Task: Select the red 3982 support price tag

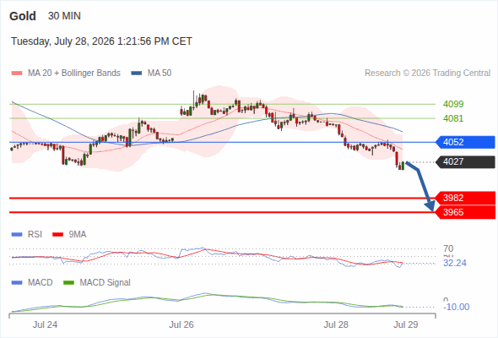Action: (465, 198)
